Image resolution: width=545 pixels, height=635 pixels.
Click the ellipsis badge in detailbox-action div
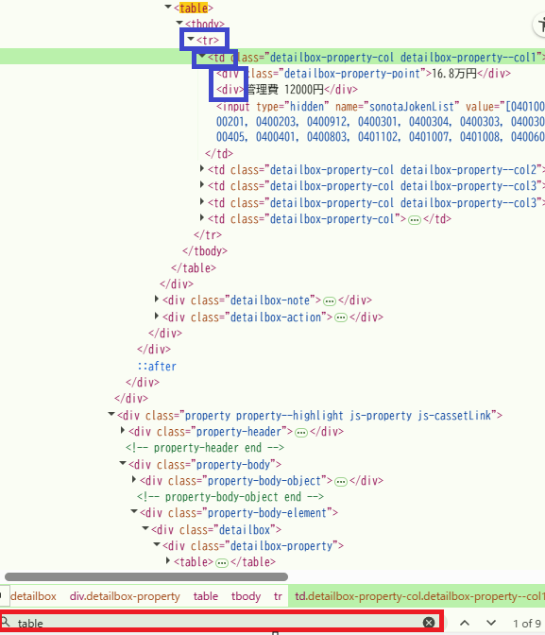tap(341, 317)
